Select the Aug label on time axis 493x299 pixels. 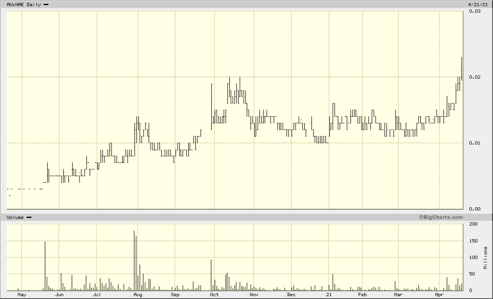click(138, 295)
